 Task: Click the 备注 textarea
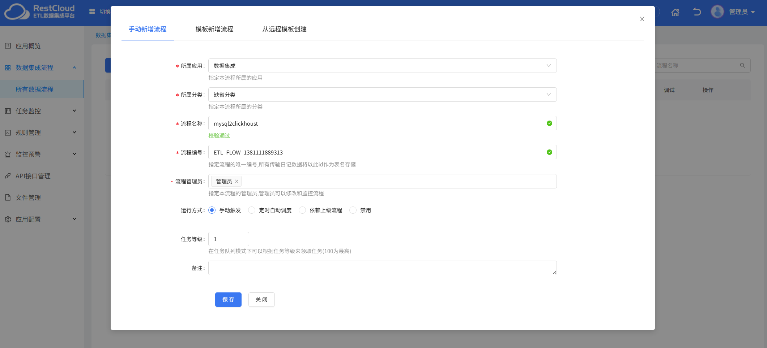[382, 268]
